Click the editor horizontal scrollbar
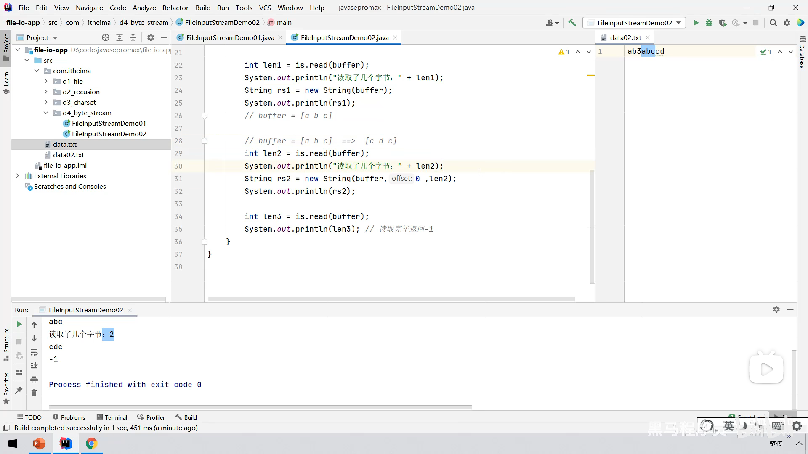 [x=391, y=299]
